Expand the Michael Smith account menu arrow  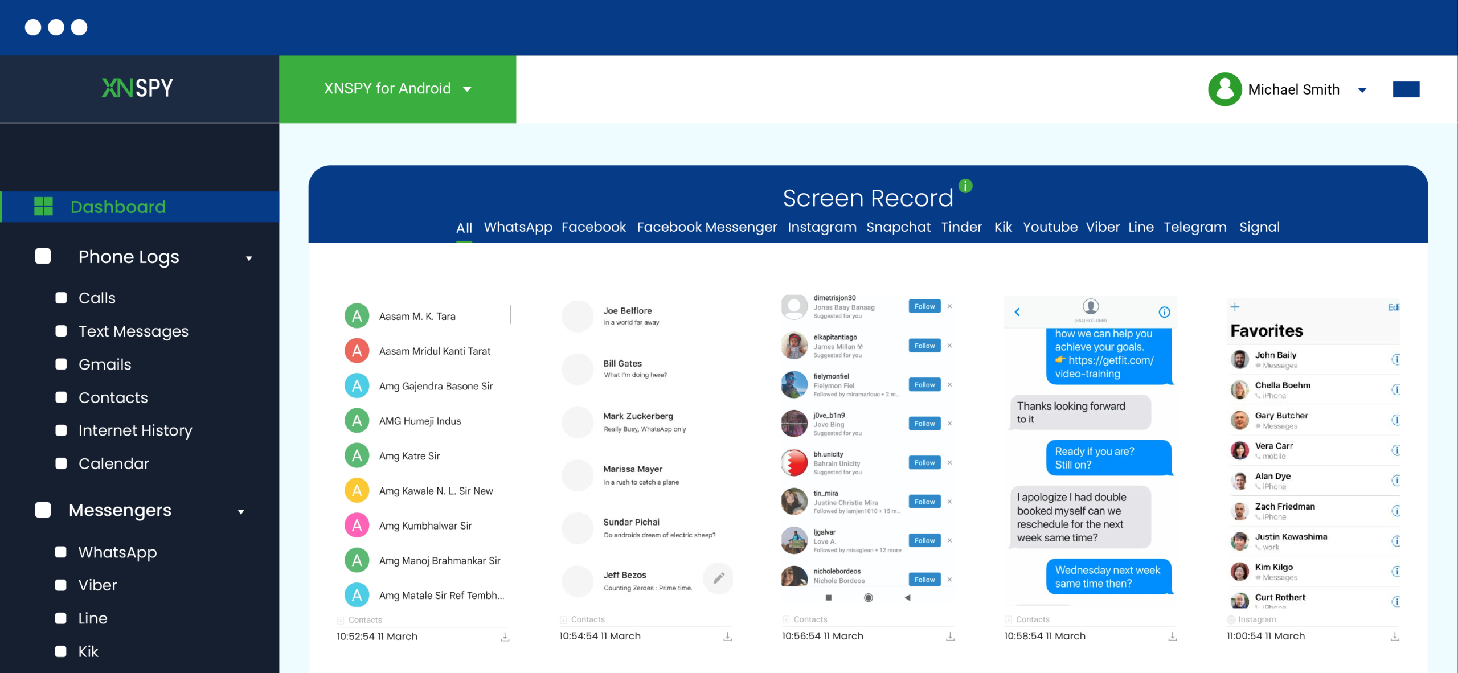[x=1362, y=90]
